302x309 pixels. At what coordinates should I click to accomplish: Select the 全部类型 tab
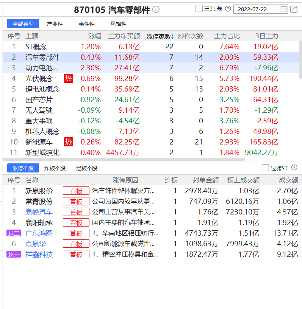(23, 24)
